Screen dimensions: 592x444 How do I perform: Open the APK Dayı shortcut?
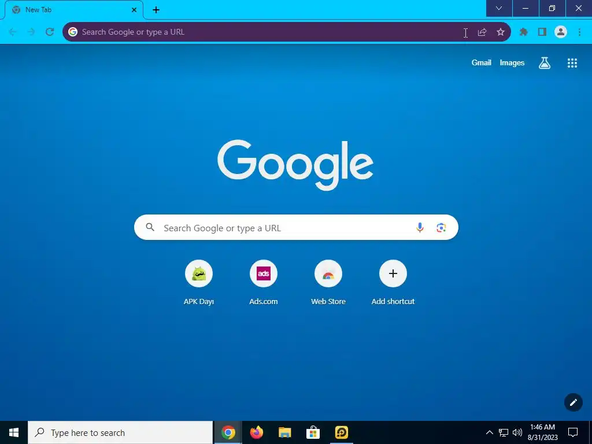[199, 283]
